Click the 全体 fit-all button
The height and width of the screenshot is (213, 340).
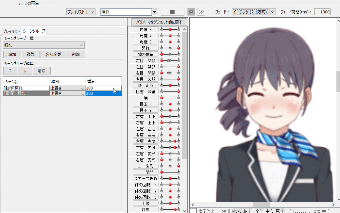(259, 211)
